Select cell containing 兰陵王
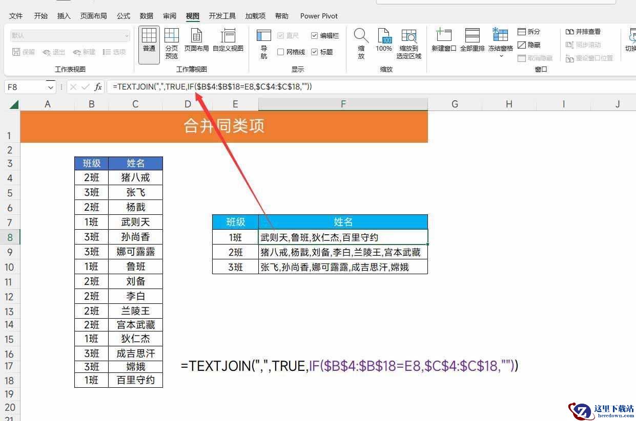The width and height of the screenshot is (636, 421). click(x=135, y=311)
